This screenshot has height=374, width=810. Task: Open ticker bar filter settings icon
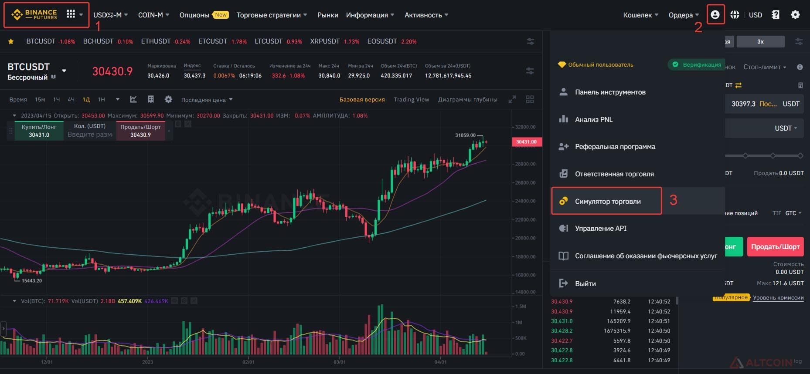point(530,41)
